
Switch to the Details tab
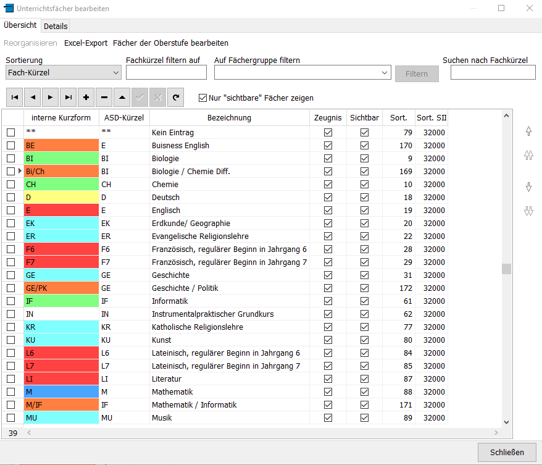click(x=56, y=27)
